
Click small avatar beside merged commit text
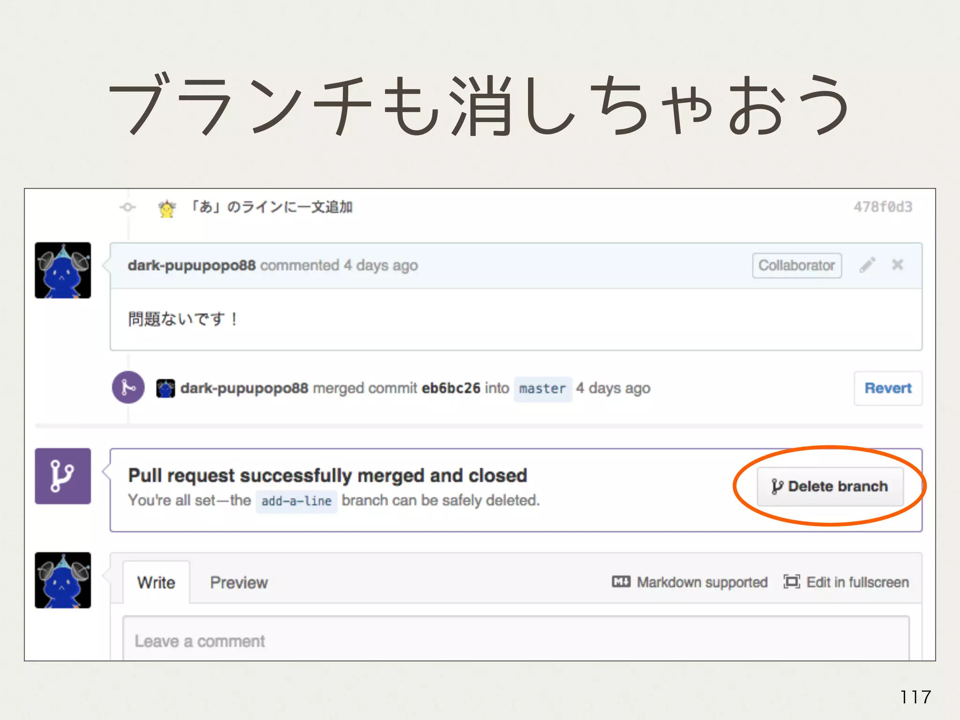click(x=165, y=389)
